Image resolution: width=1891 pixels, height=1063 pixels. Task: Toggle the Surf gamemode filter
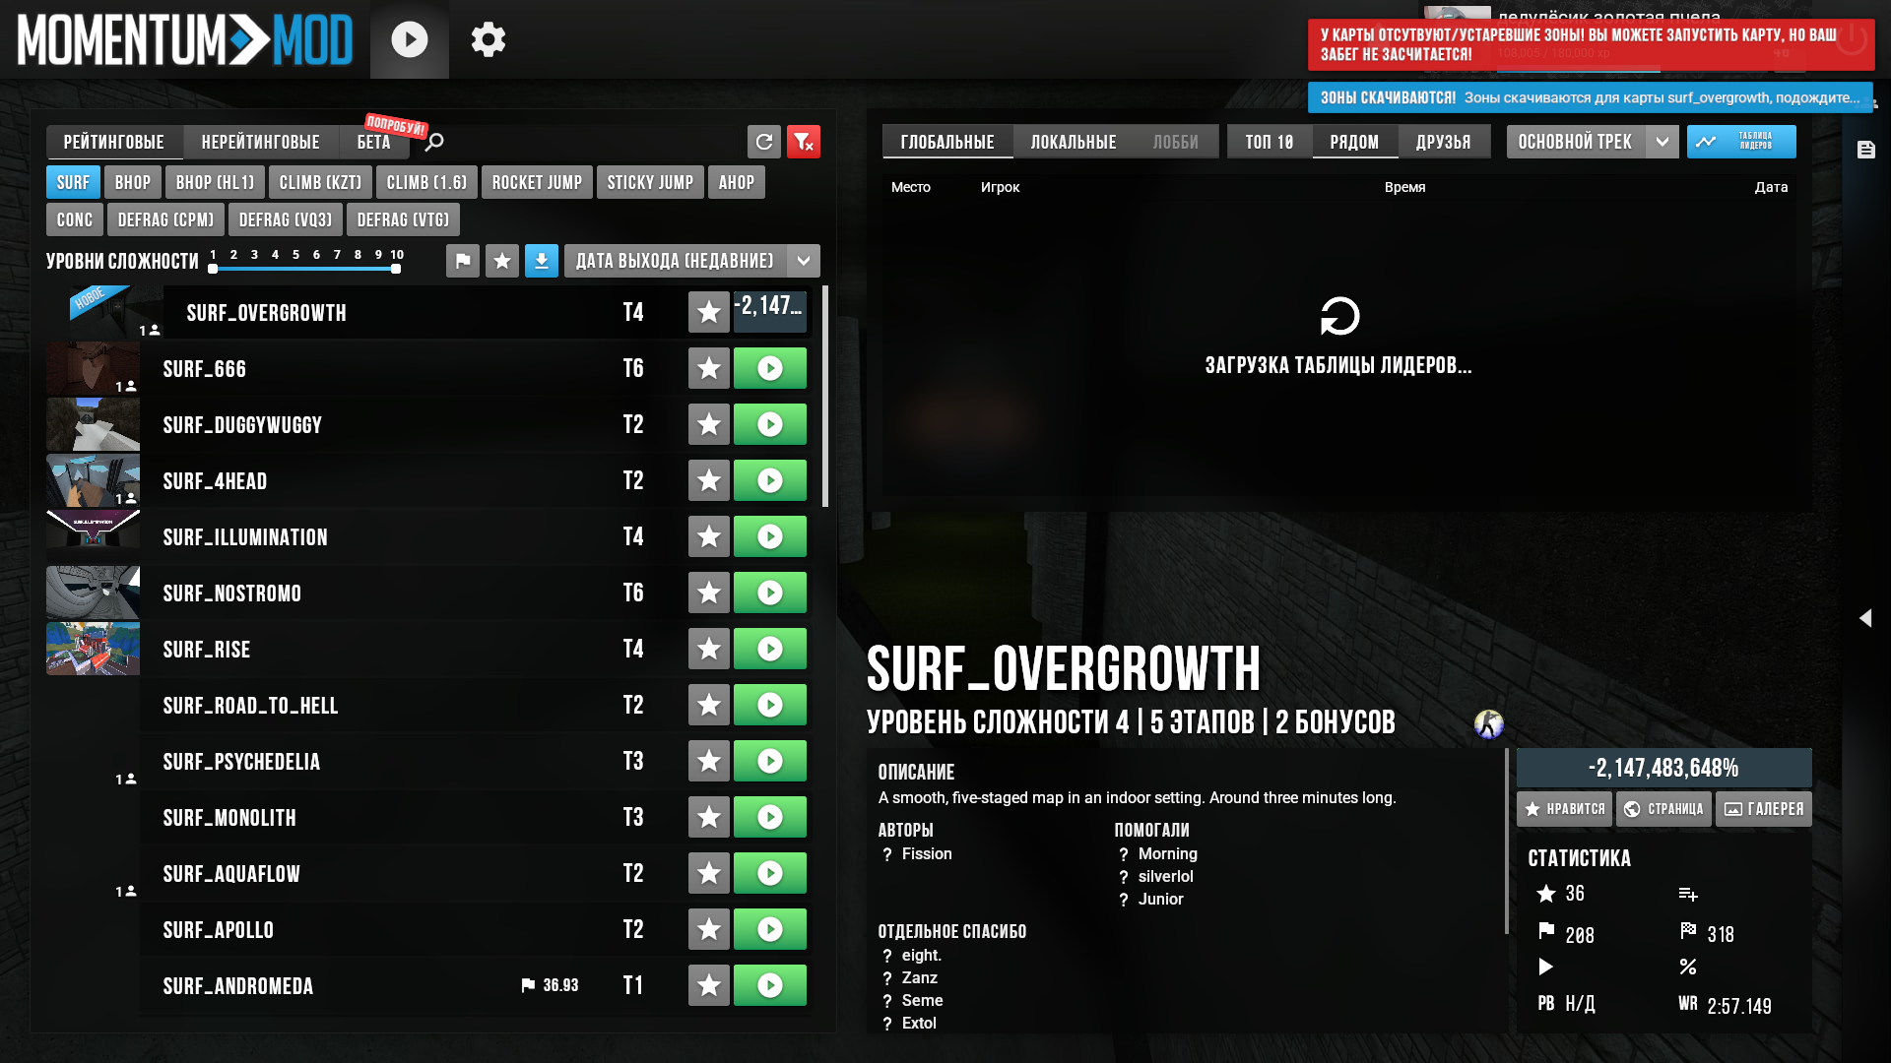[x=73, y=182]
